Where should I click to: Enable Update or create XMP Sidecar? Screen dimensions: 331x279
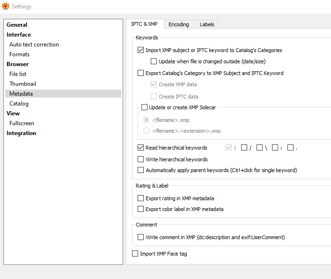coord(144,107)
